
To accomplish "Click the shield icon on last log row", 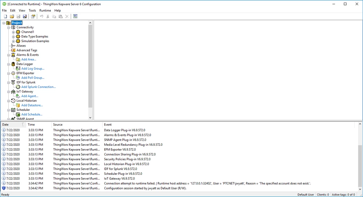I will 4,188.
